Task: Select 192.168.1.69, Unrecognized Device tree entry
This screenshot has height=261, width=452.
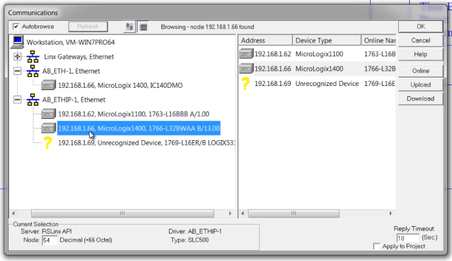Action: [x=146, y=143]
